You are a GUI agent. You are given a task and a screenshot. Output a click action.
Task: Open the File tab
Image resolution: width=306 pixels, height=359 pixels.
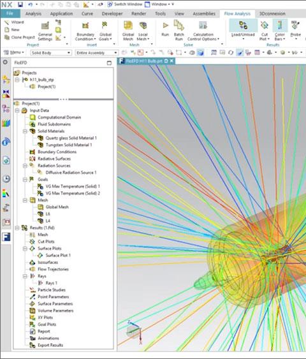[x=10, y=13]
